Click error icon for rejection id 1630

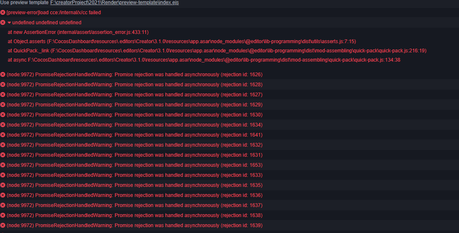tap(3, 115)
